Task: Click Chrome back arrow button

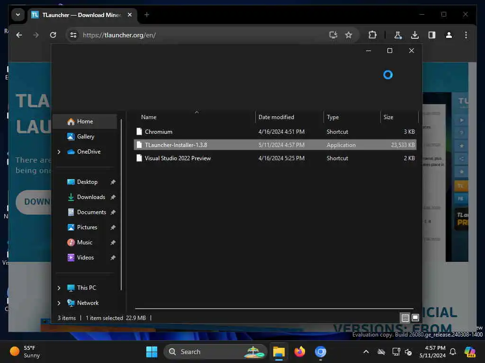Action: [x=19, y=35]
